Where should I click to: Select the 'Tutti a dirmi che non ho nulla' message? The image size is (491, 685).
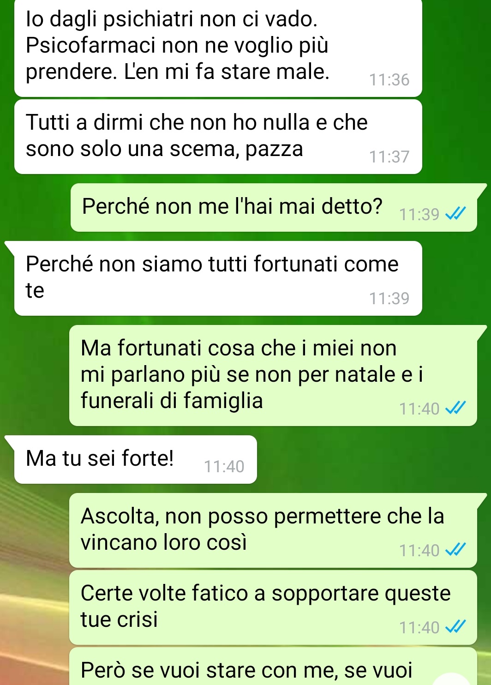point(218,137)
